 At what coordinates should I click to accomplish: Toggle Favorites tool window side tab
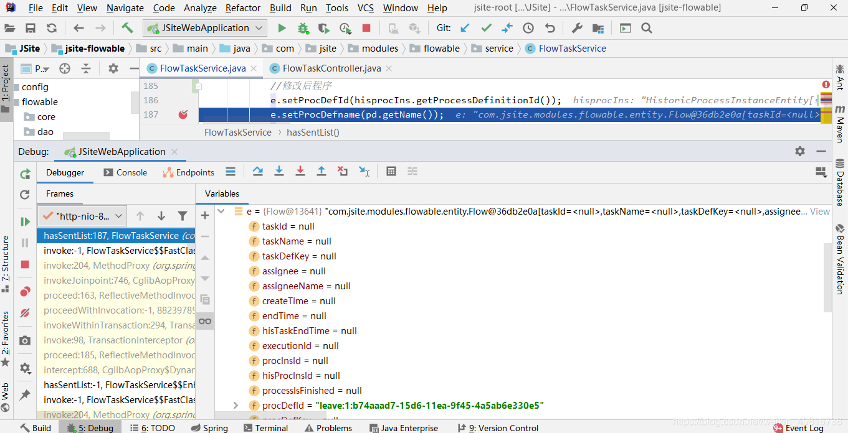6,338
